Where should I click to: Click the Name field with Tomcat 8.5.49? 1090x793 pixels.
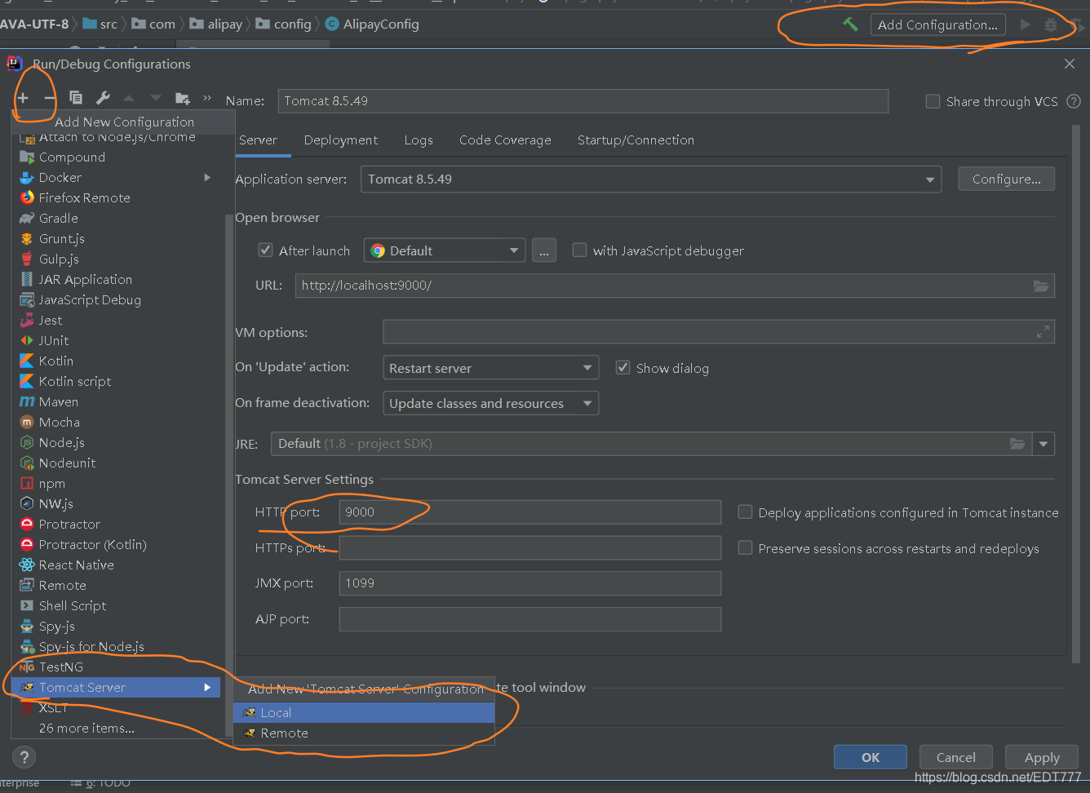pos(583,101)
